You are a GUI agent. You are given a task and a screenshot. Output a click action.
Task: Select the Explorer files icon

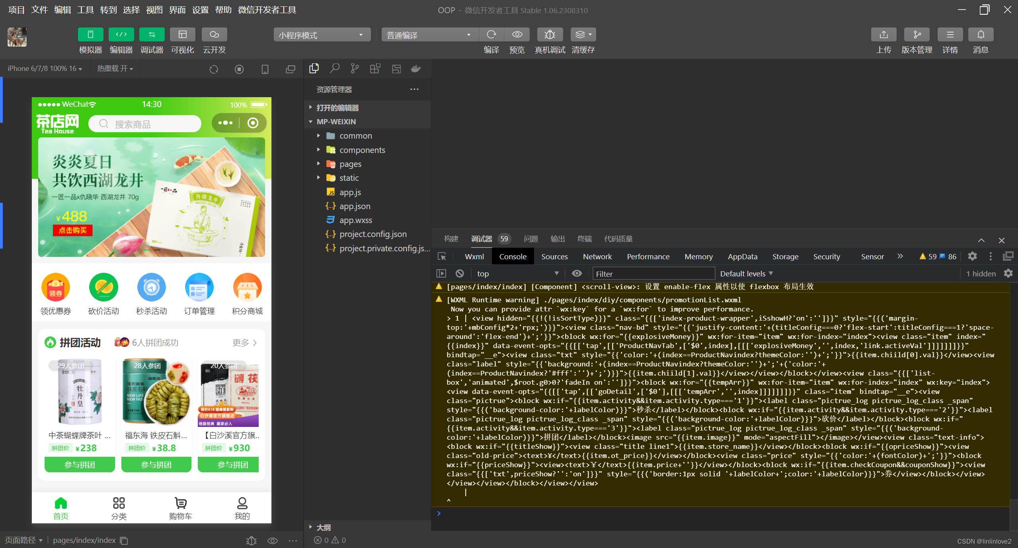pyautogui.click(x=314, y=68)
